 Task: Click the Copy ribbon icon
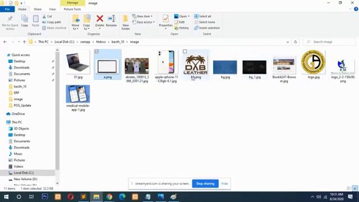click(25, 19)
